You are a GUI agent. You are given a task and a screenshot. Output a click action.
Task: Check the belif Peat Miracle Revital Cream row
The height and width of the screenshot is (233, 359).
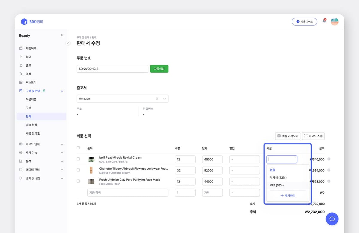point(78,159)
